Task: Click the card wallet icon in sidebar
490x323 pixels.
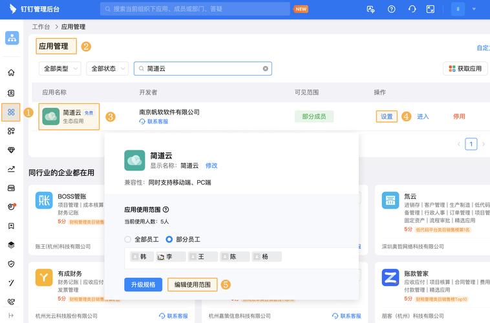Action: 11,188
